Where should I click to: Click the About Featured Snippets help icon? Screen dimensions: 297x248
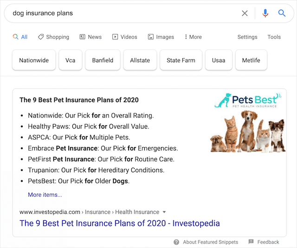pyautogui.click(x=177, y=242)
